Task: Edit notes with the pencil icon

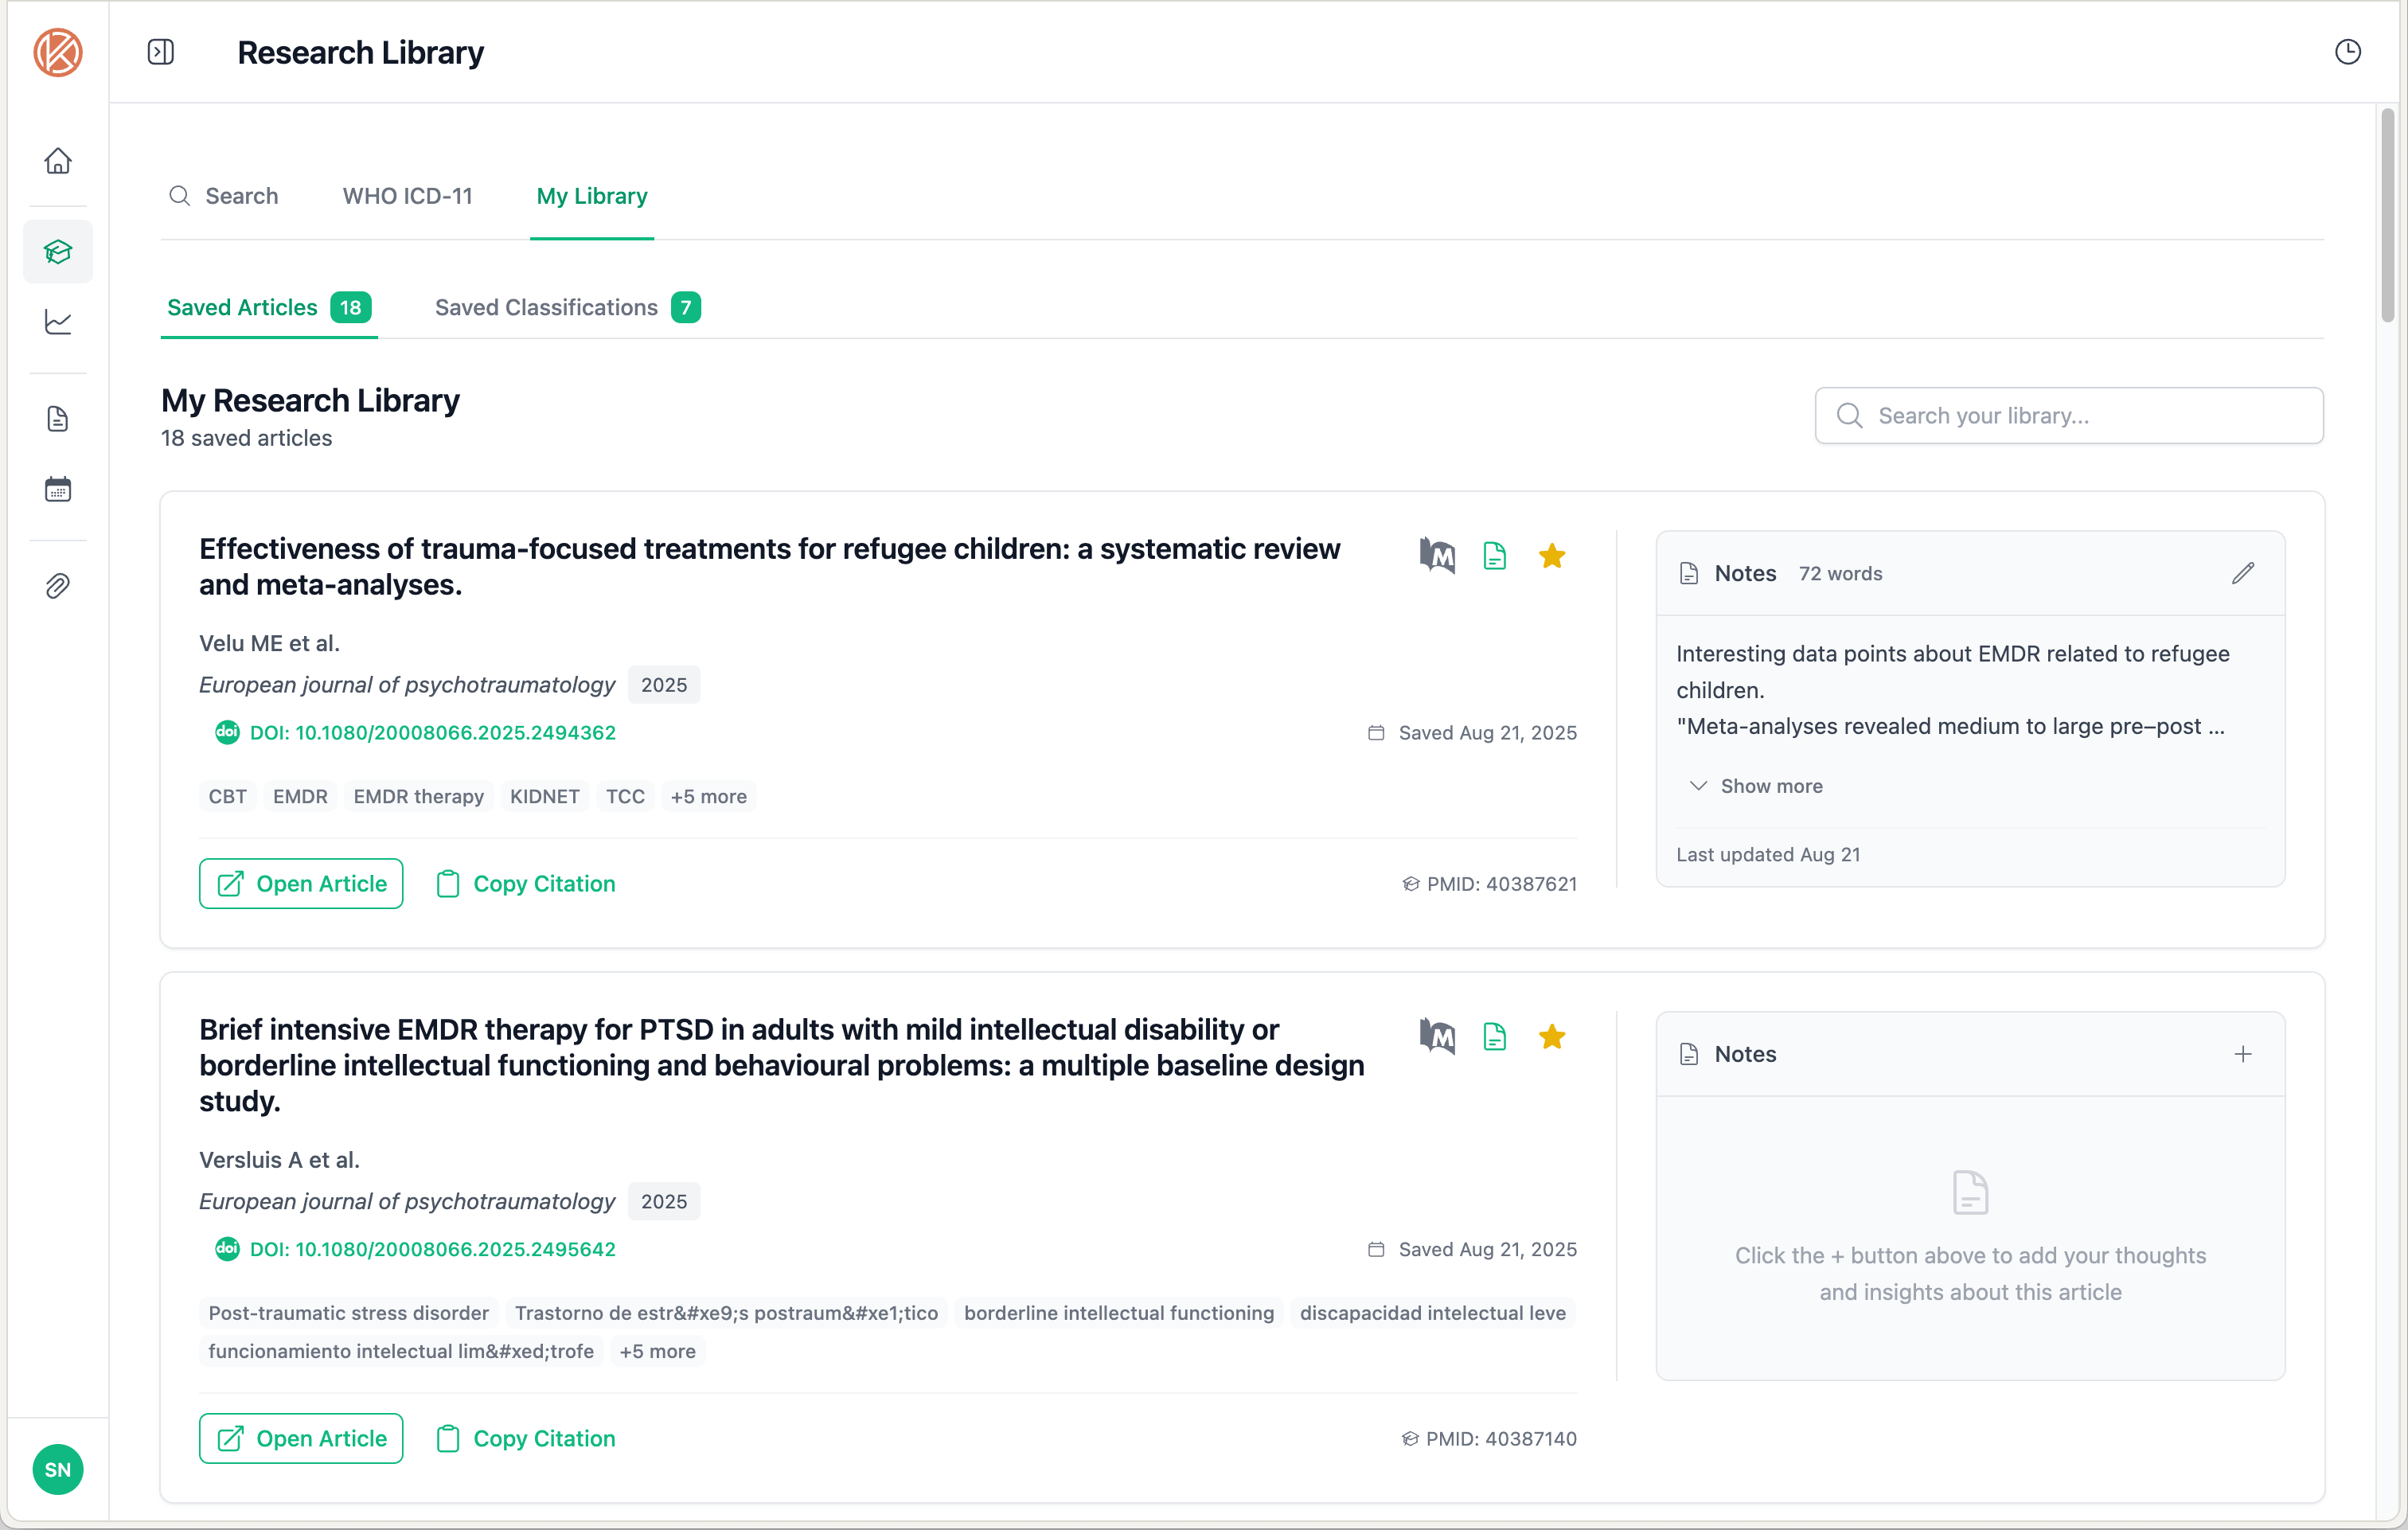Action: coord(2243,572)
